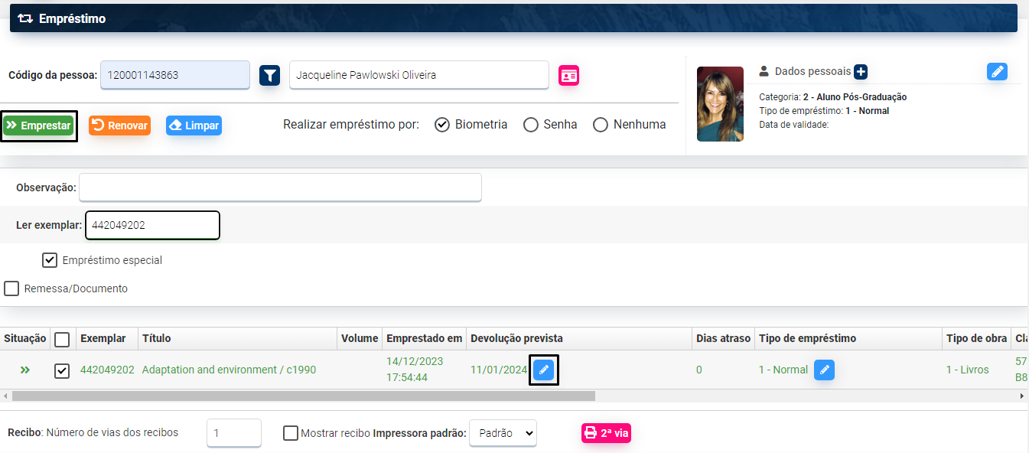Select the Senha radio option

pyautogui.click(x=531, y=125)
